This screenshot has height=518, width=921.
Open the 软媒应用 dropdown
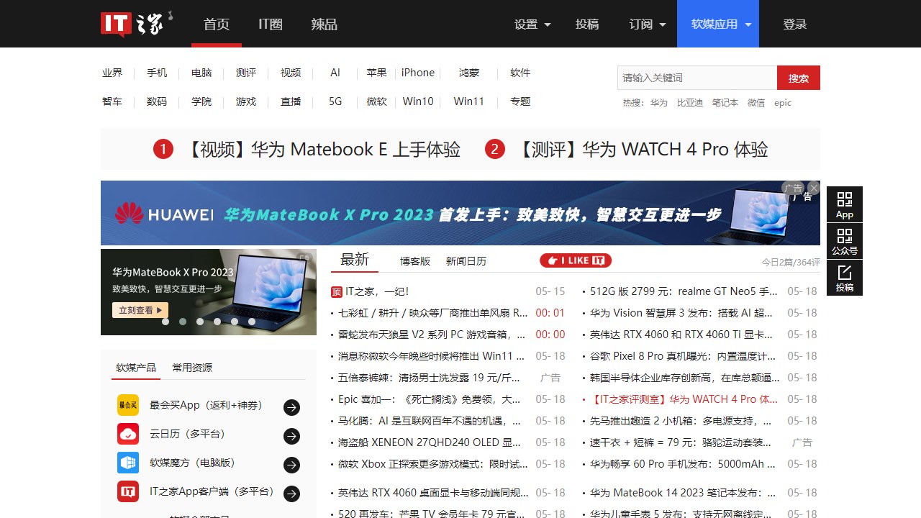click(x=721, y=24)
